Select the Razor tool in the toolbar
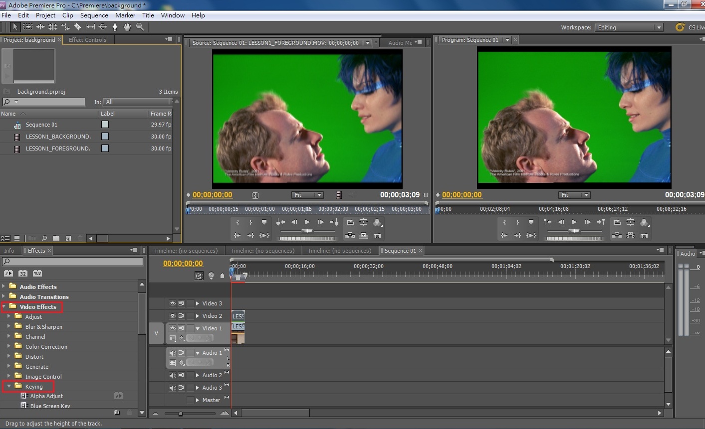705x429 pixels. 77,27
